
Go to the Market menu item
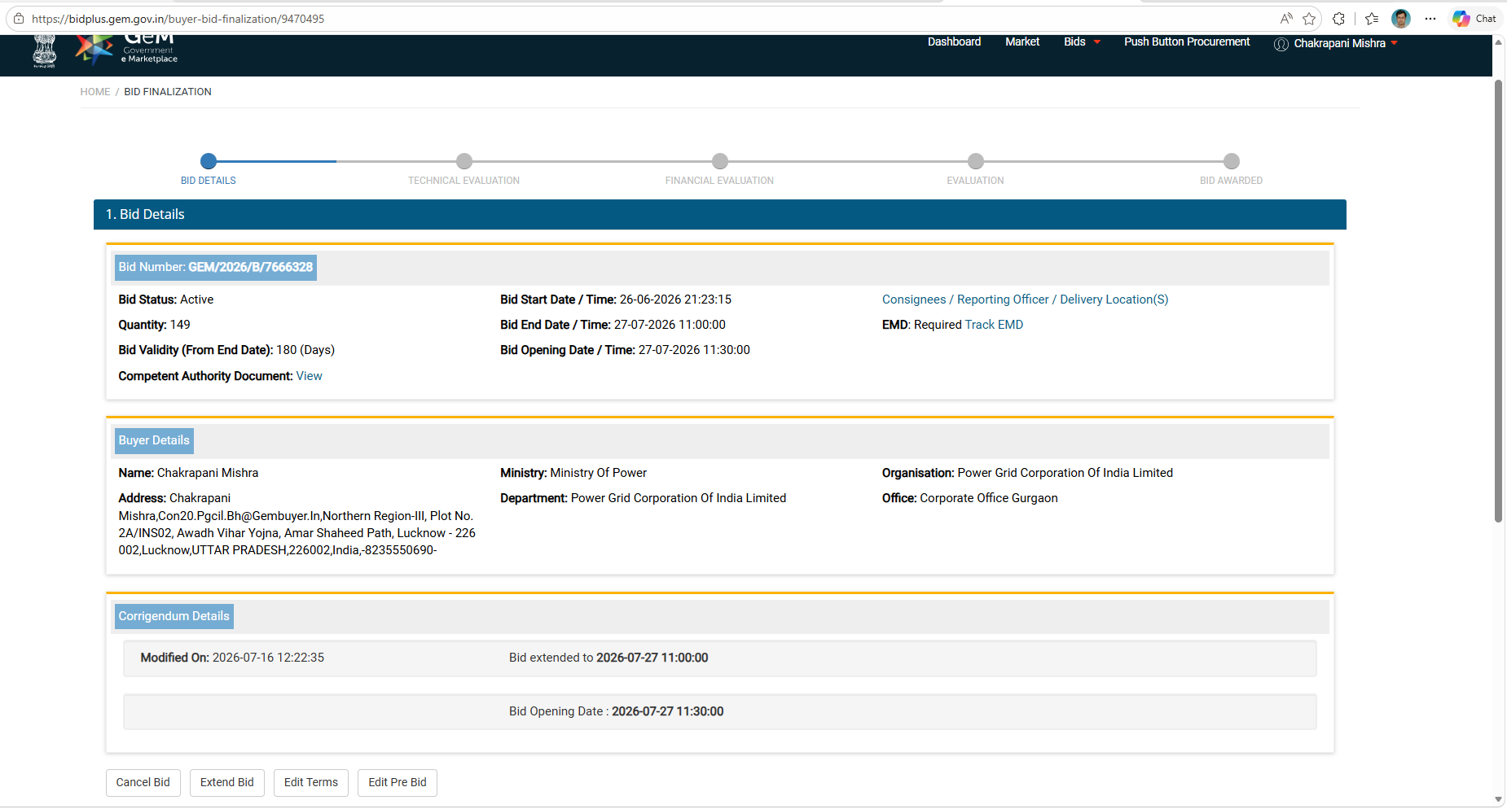pos(1022,42)
